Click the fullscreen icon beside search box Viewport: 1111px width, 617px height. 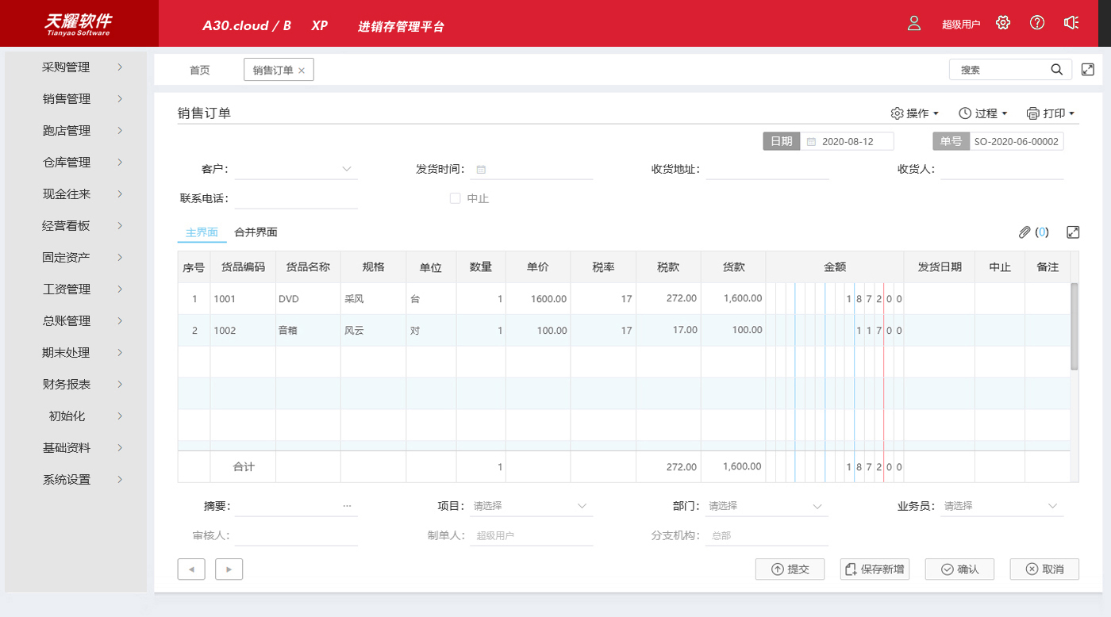[x=1088, y=70]
